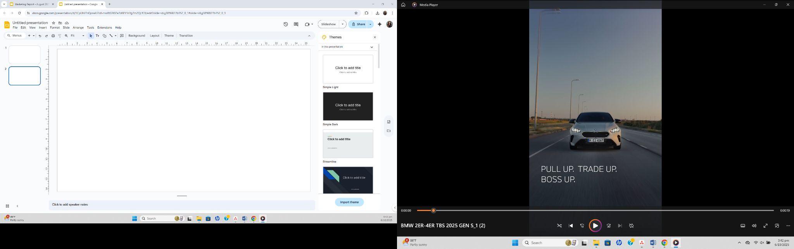Image resolution: width=794 pixels, height=249 pixels.
Task: Open the comments history icon
Action: click(x=296, y=24)
